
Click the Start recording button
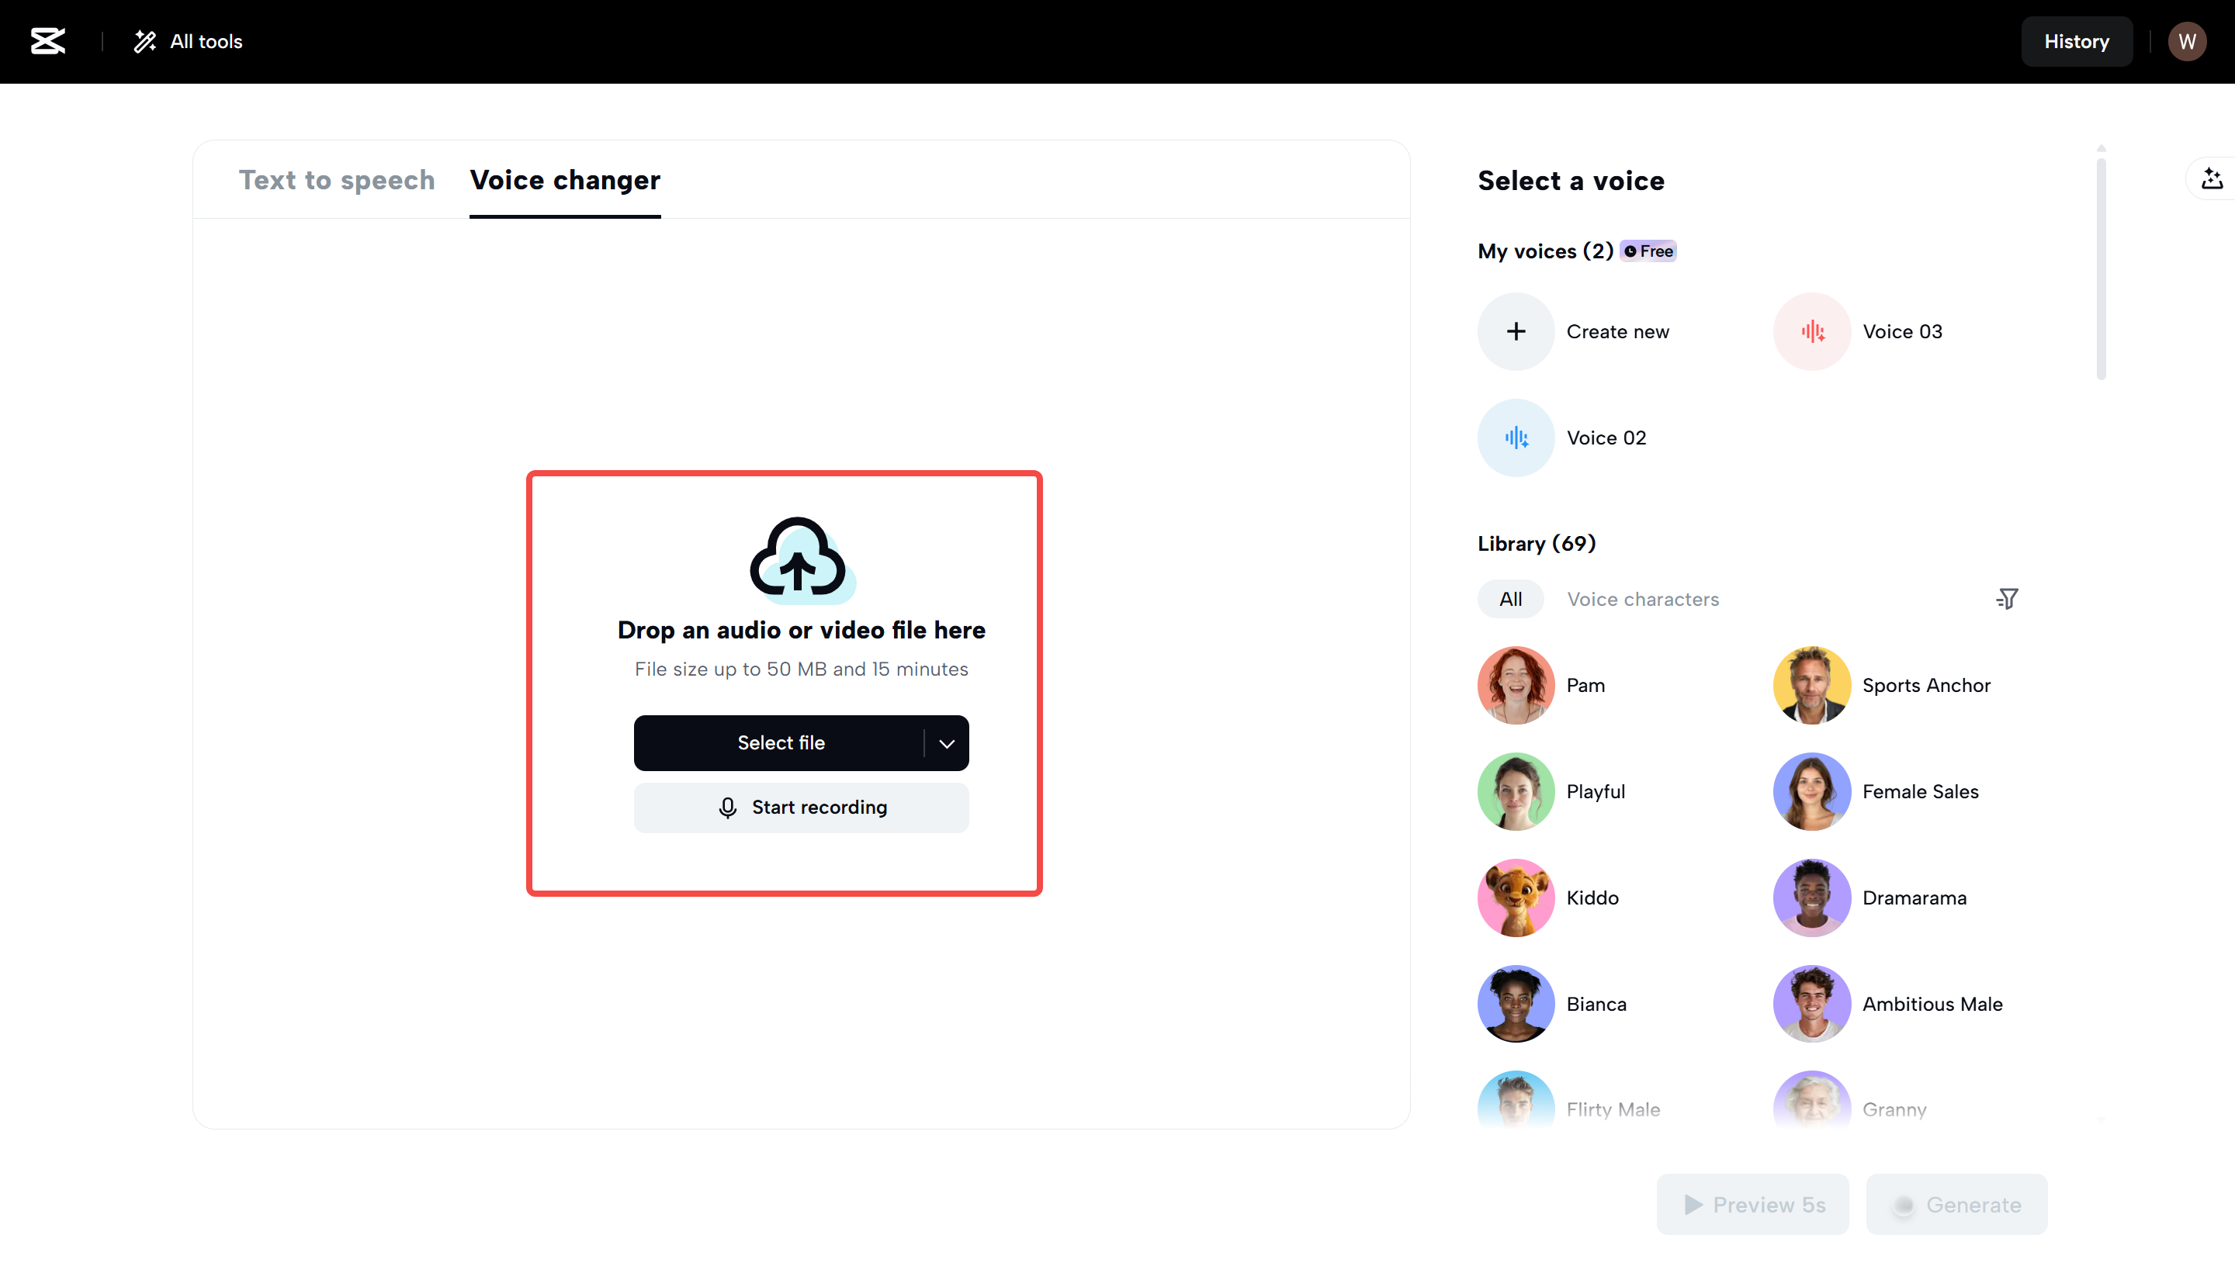pos(801,807)
